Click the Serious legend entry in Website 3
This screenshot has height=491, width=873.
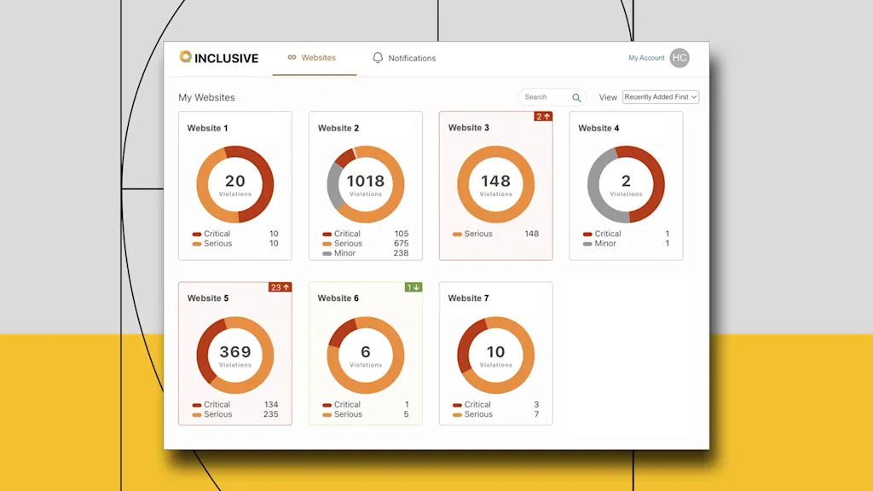[x=478, y=234]
